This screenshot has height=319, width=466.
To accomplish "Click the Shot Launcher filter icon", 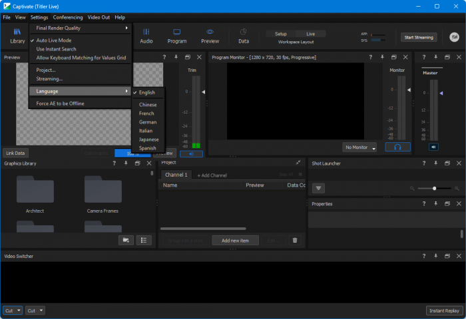I will pyautogui.click(x=319, y=188).
